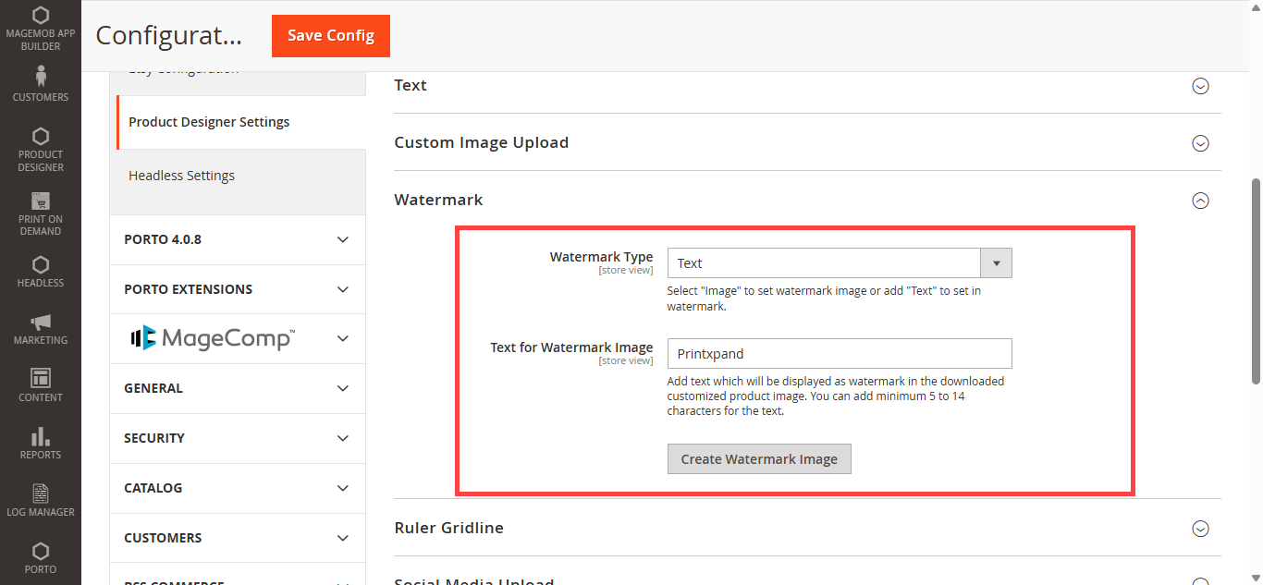The height and width of the screenshot is (585, 1263).
Task: Expand the PORTO 4.0.8 config group
Action: (237, 239)
